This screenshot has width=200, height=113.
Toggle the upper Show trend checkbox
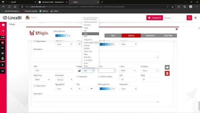34,41
